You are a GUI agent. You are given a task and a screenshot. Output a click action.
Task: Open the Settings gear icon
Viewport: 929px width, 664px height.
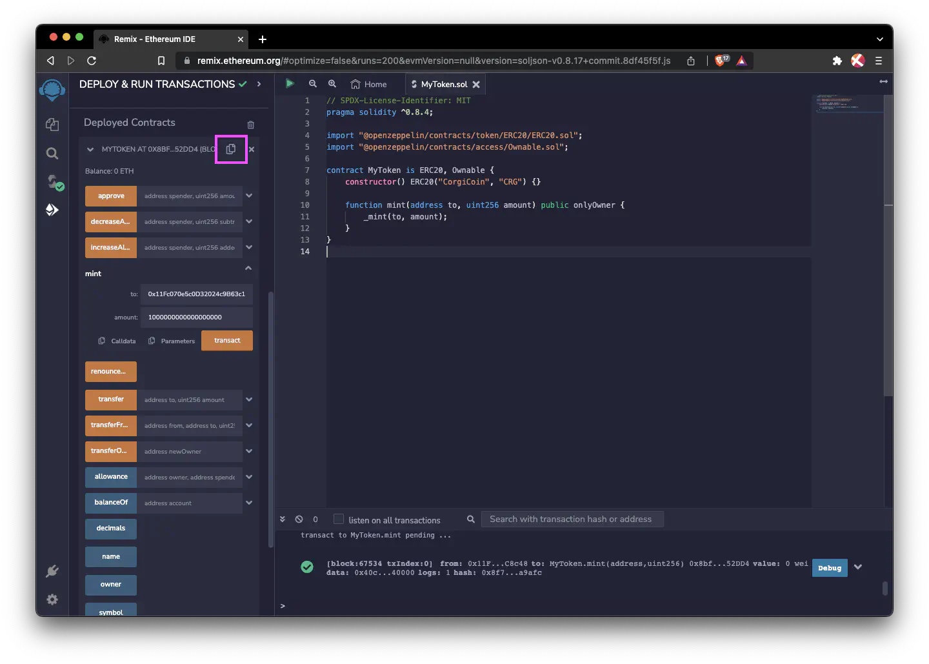[52, 599]
